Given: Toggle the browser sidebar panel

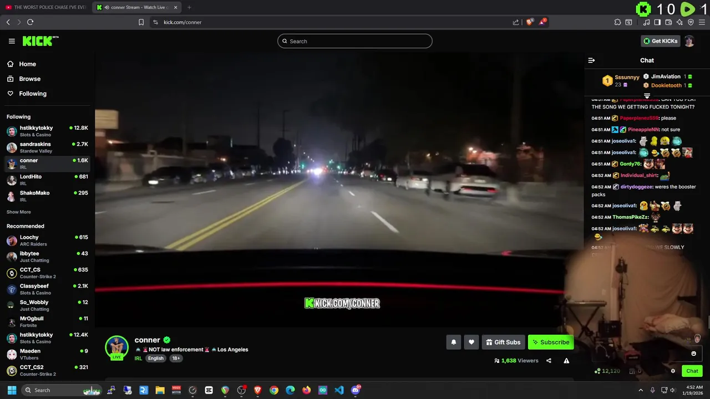Looking at the screenshot, I should (x=657, y=22).
